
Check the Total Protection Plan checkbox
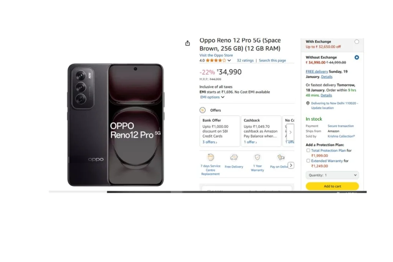pos(308,150)
